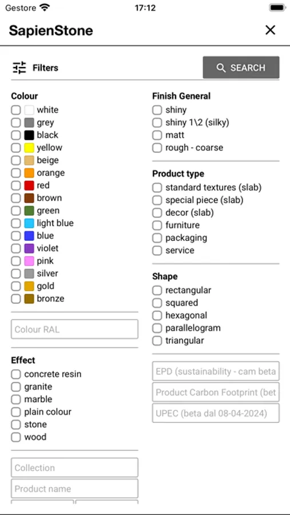Toggle the furniture product type checkbox
Screen dimensions: 290x515
[157, 225]
